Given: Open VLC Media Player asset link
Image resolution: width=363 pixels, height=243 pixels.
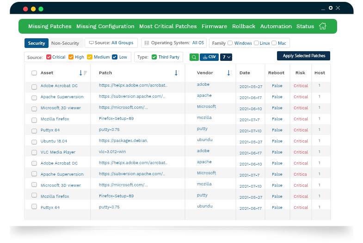Looking at the screenshot, I should [x=58, y=152].
